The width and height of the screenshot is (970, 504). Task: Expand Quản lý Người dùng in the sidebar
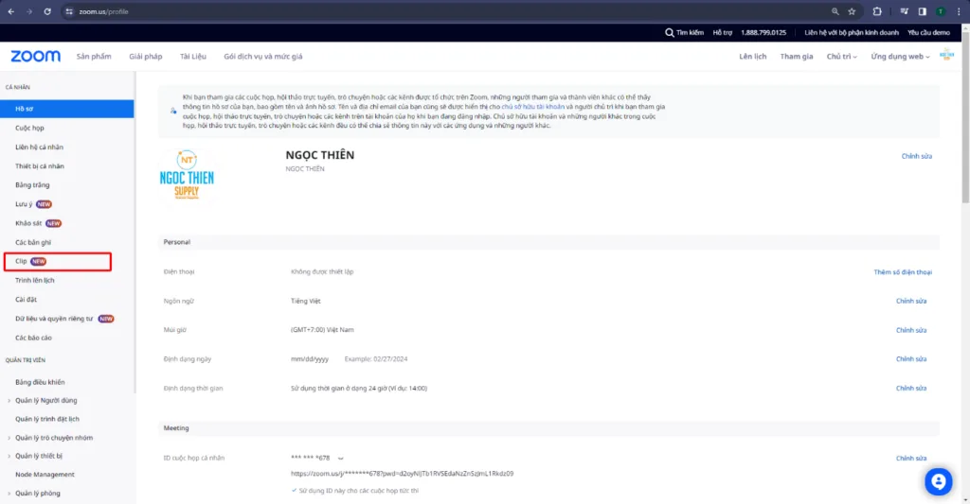coord(46,400)
